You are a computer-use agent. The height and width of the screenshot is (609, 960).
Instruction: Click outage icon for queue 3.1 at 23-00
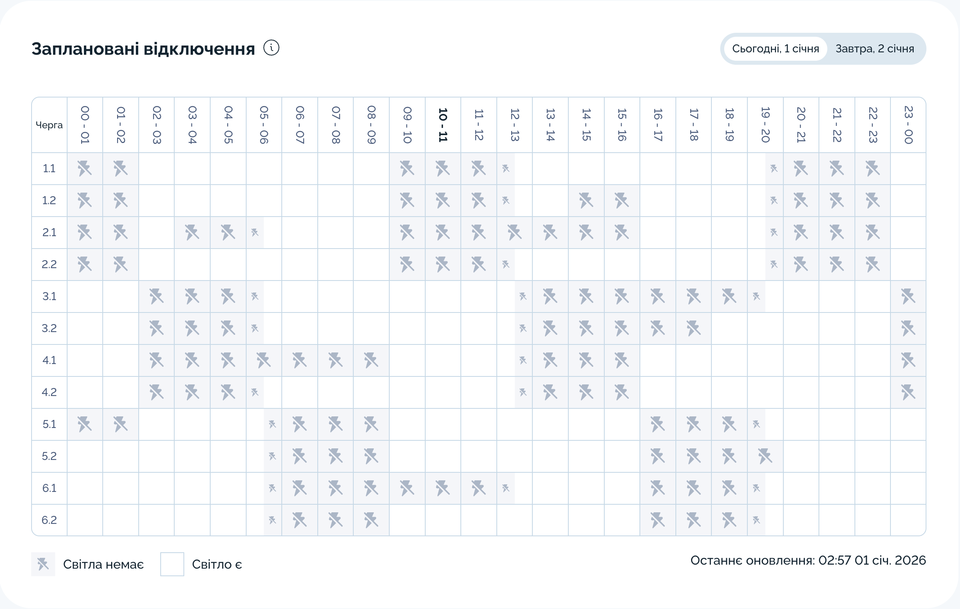click(908, 297)
